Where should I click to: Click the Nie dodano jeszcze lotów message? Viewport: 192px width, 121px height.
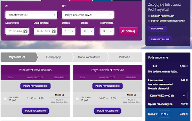[163, 72]
